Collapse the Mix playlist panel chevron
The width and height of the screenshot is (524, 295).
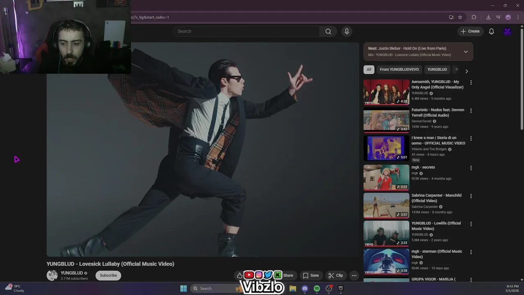tap(465, 52)
